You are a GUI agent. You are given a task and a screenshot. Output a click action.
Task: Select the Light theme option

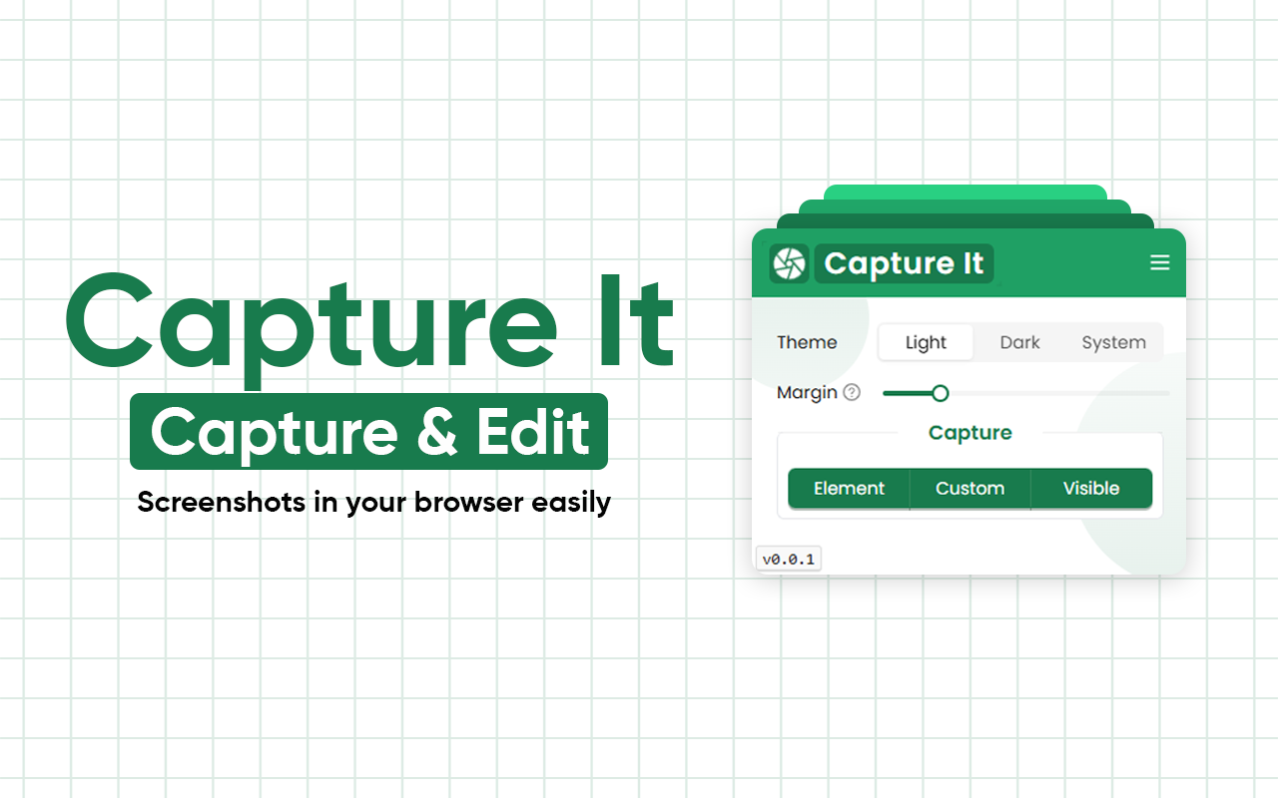[x=925, y=342]
